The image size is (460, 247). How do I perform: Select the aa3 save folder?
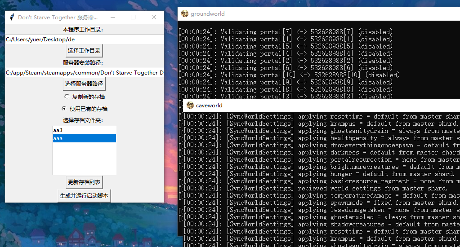[85, 130]
